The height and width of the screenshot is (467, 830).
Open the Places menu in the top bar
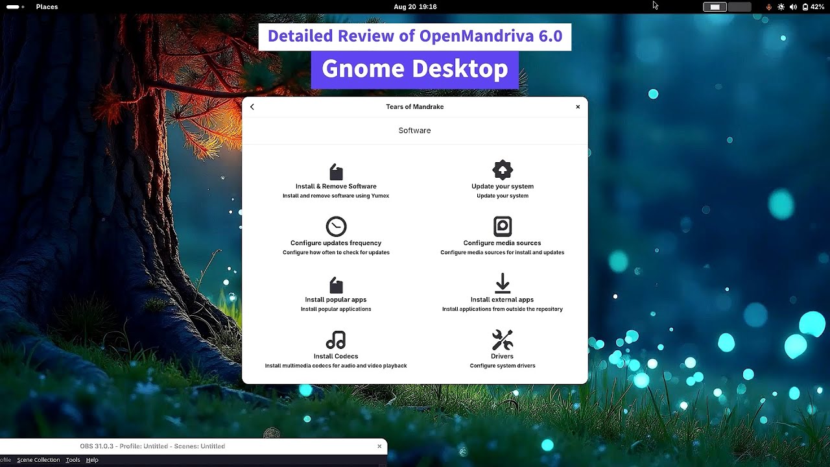click(47, 6)
